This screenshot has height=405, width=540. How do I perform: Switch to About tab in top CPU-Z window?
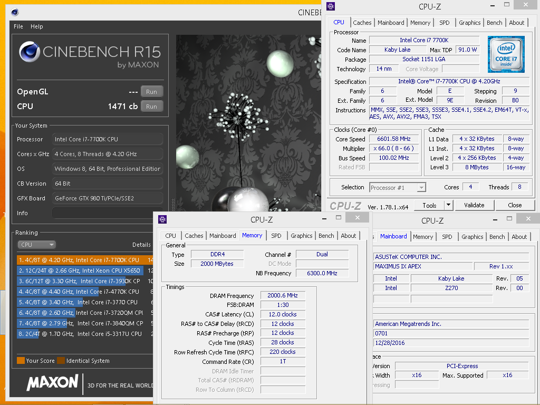[517, 23]
